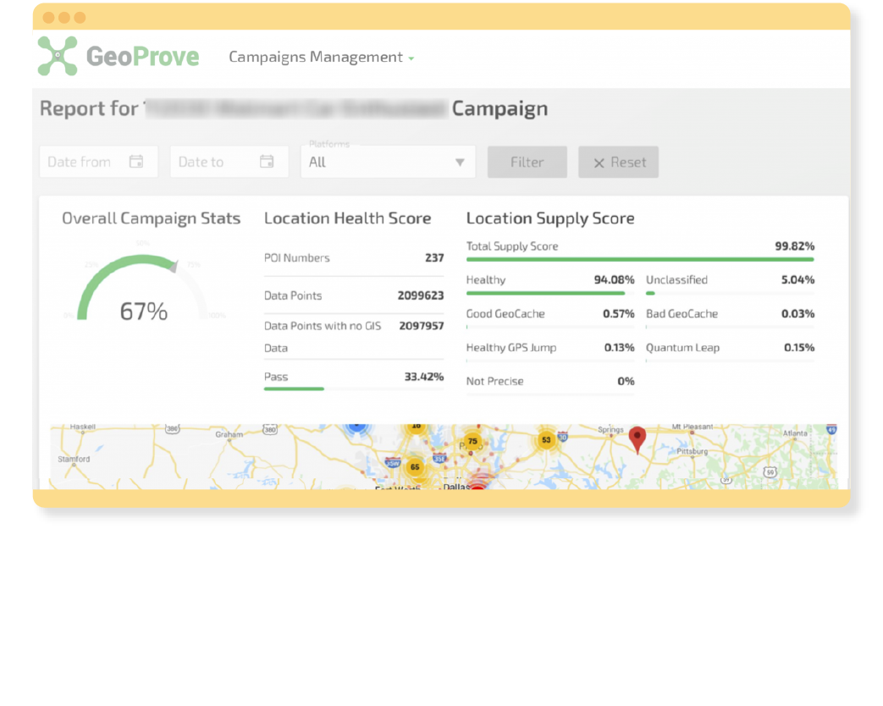This screenshot has width=883, height=706.
Task: Click the map cluster labeled 65
Action: 415,466
